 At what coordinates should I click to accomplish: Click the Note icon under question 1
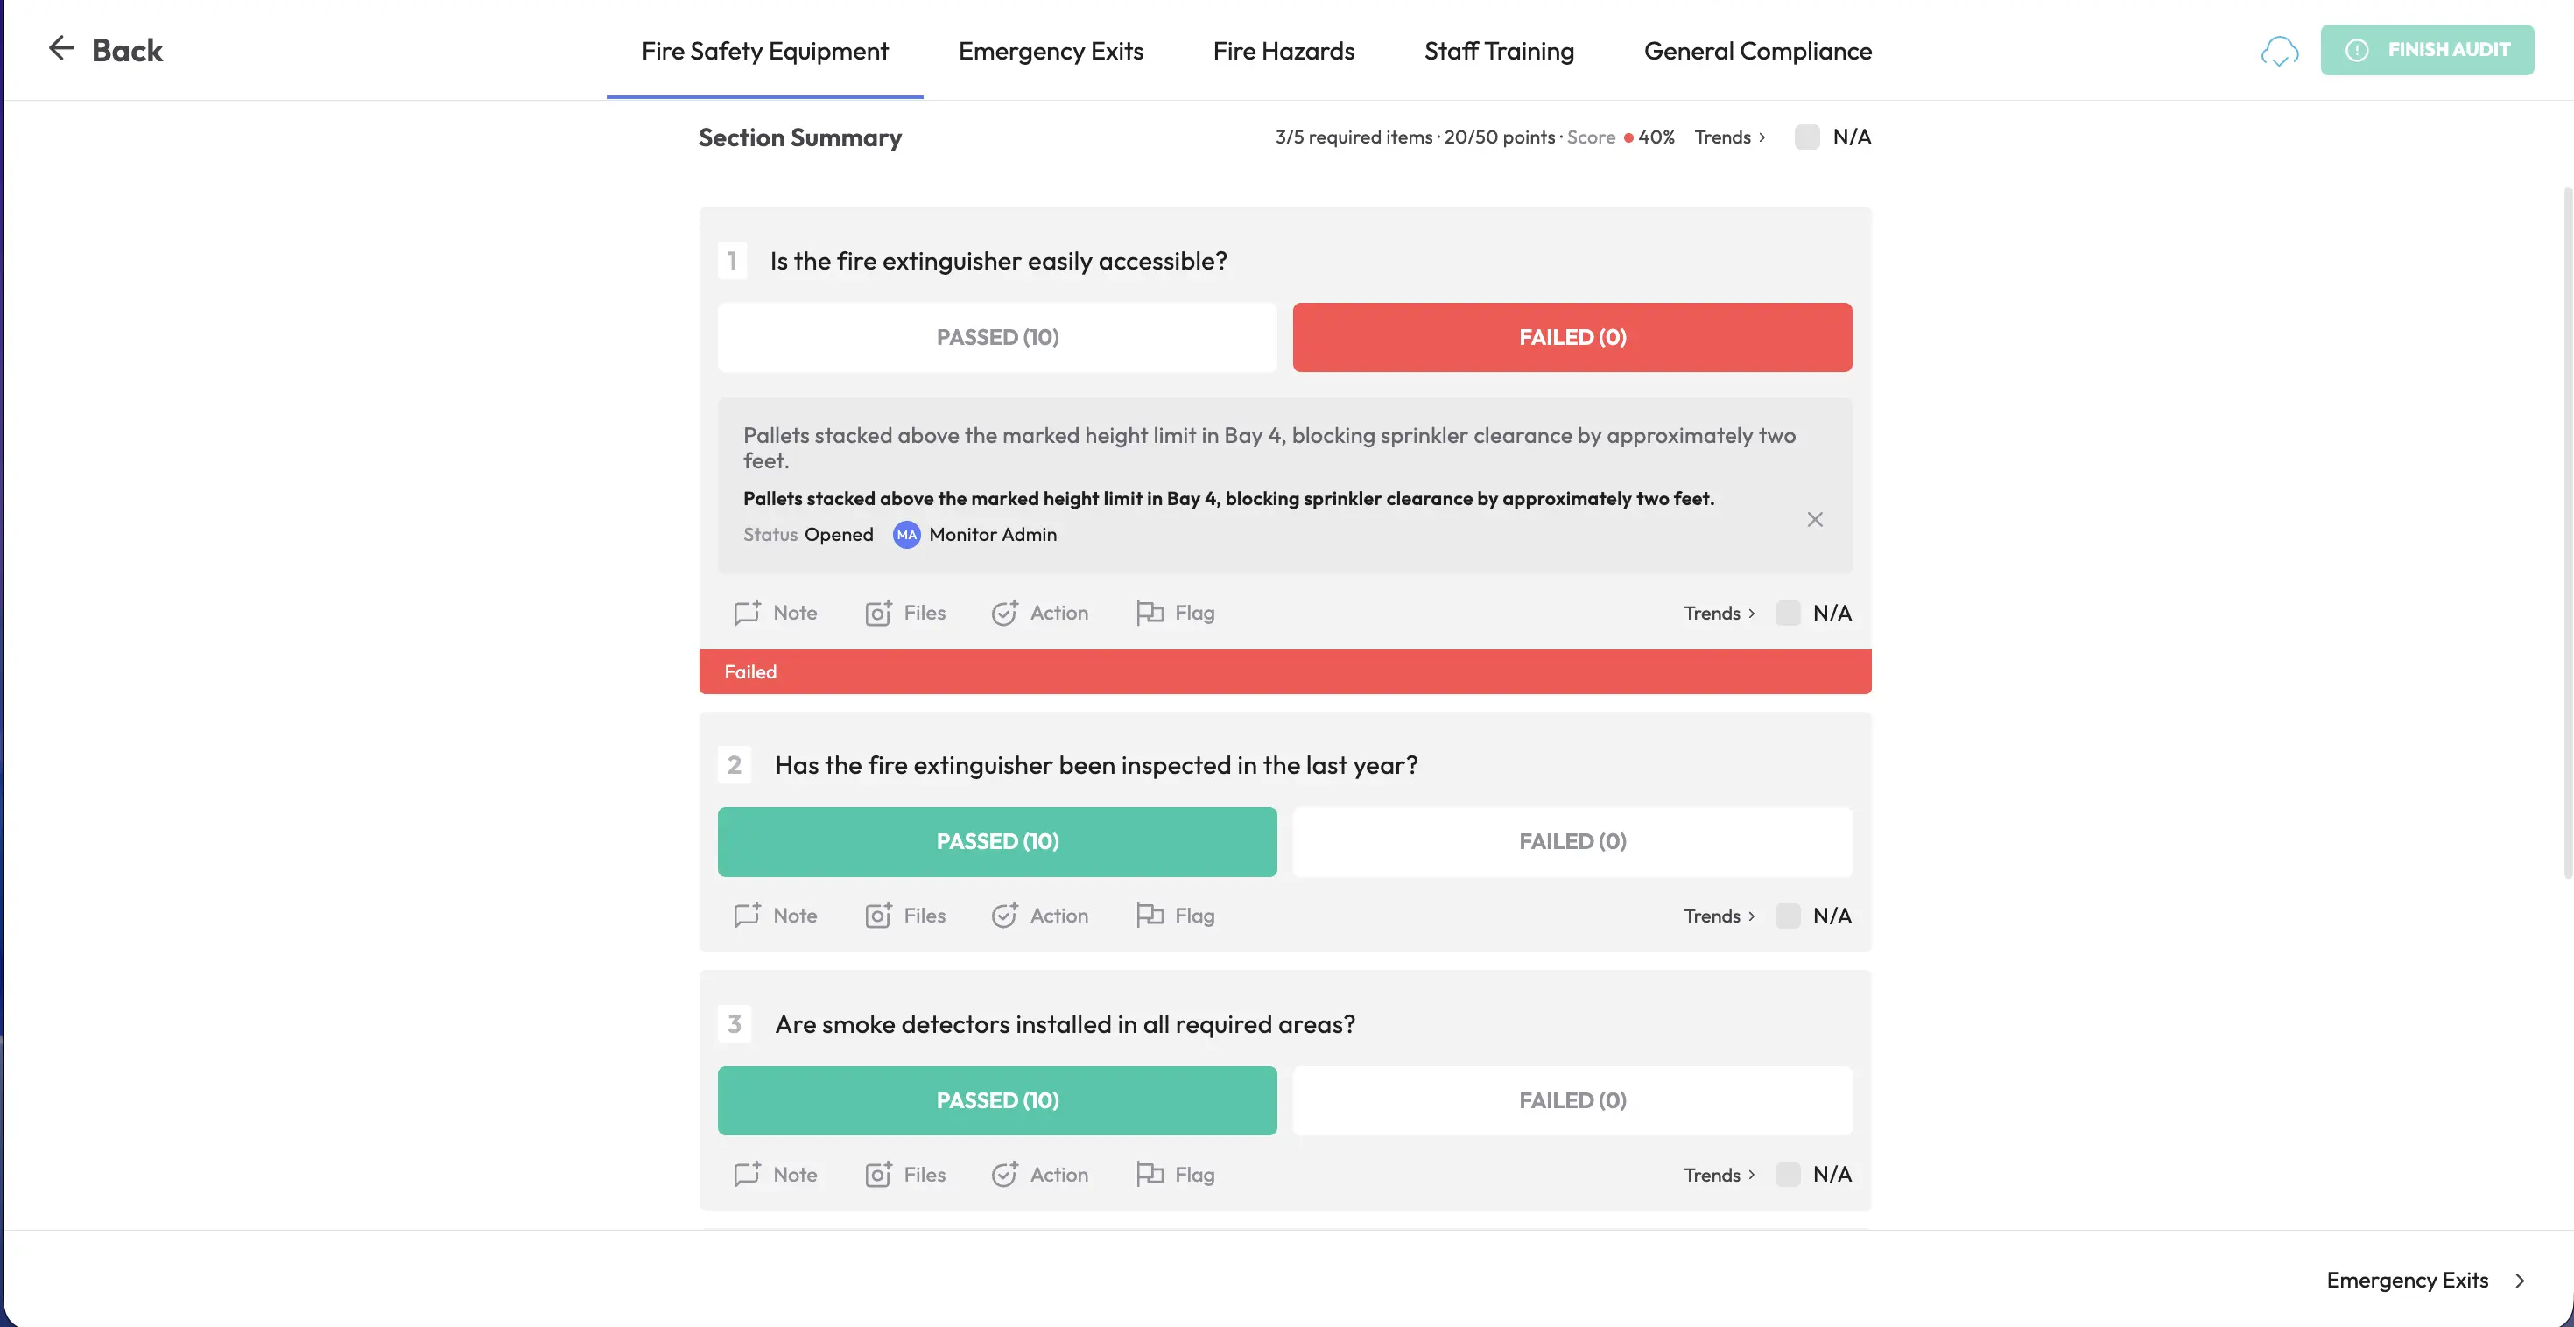[747, 613]
